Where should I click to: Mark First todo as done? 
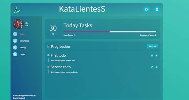[152, 56]
